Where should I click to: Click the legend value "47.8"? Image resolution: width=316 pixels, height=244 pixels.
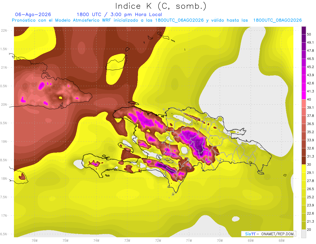coord(310,51)
